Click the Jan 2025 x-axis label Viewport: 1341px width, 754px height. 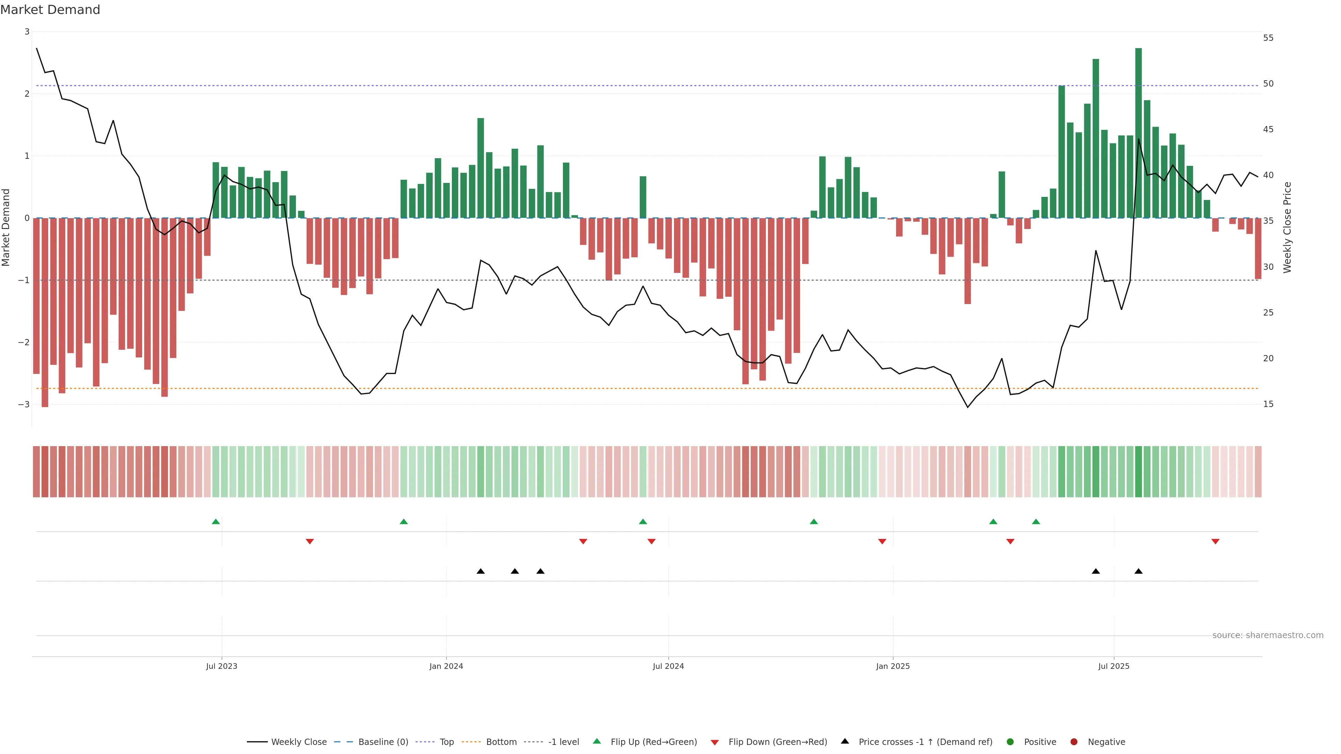pos(893,666)
